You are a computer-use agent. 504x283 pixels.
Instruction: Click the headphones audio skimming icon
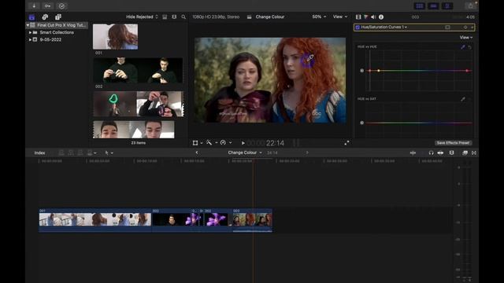pyautogui.click(x=431, y=153)
